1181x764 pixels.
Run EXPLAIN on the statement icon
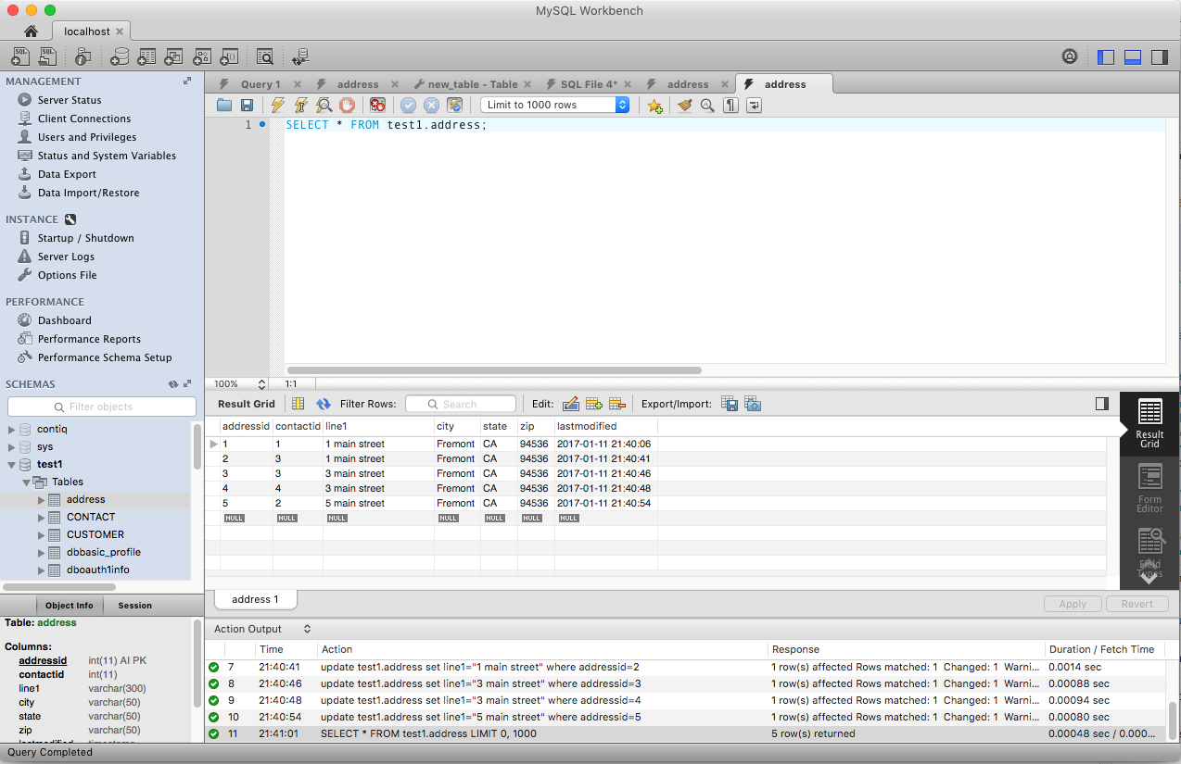pyautogui.click(x=324, y=106)
